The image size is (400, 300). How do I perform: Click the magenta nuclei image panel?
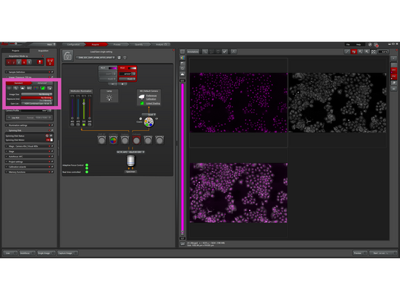pos(239,103)
